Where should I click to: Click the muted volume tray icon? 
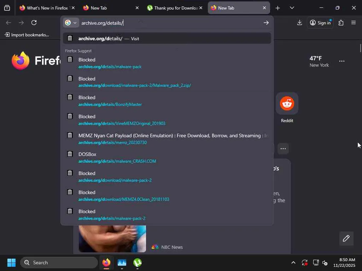pos(325,263)
